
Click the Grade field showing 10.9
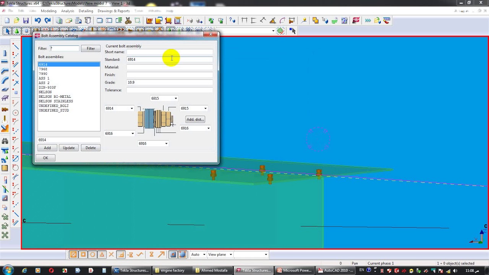pos(170,82)
